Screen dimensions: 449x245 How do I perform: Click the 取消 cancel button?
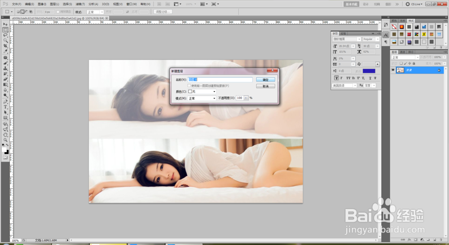pyautogui.click(x=265, y=86)
